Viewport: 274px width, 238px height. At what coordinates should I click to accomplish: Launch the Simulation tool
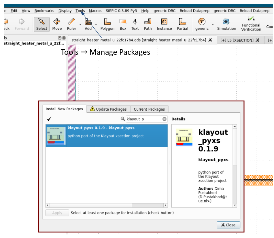(226, 24)
